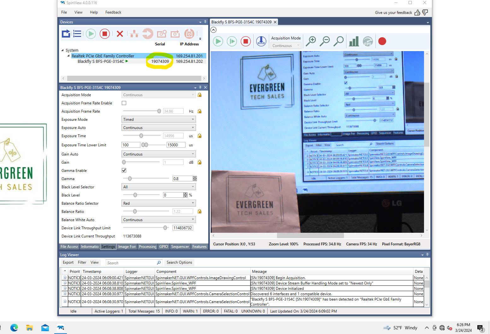
Task: Stop acquisition from the Devices toolbar
Action: point(105,33)
